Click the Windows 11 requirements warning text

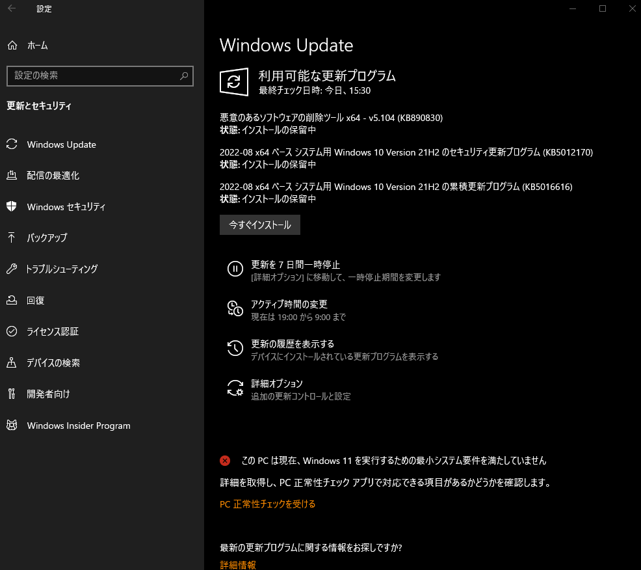pos(394,461)
